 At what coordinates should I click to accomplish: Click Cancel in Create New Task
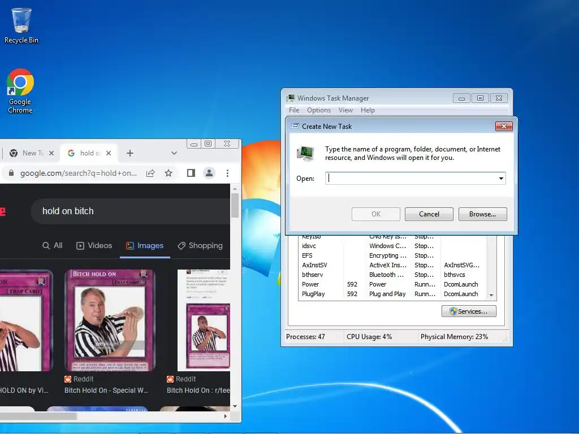(x=429, y=214)
